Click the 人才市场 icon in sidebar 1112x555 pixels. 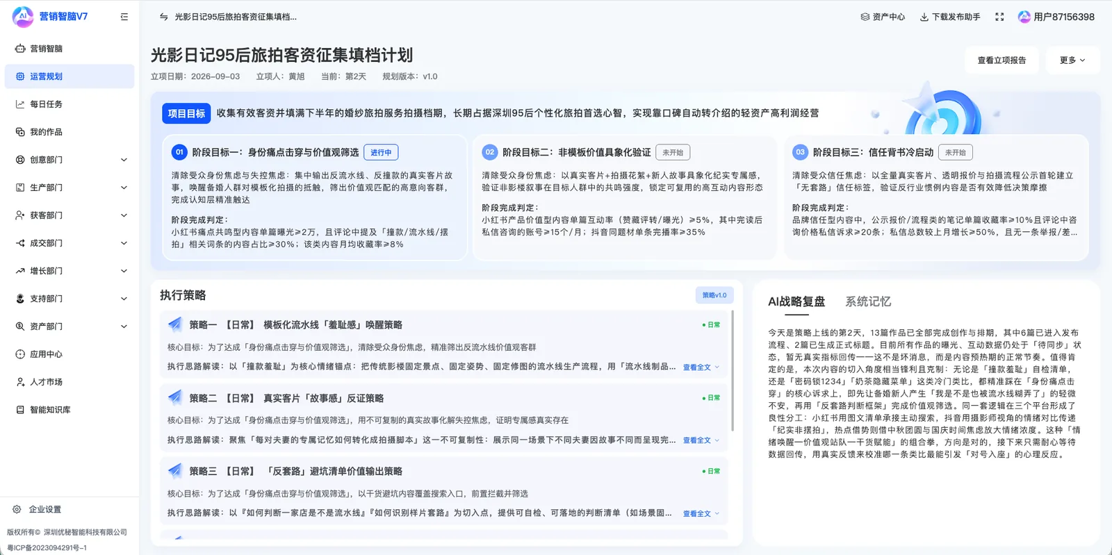[20, 382]
